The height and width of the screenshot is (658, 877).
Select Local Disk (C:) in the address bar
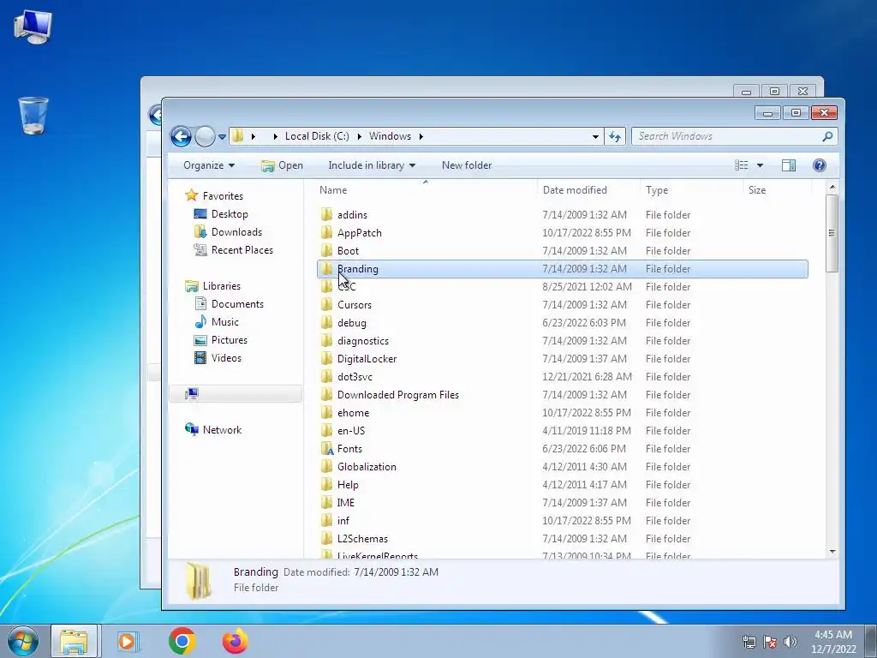[x=317, y=136]
